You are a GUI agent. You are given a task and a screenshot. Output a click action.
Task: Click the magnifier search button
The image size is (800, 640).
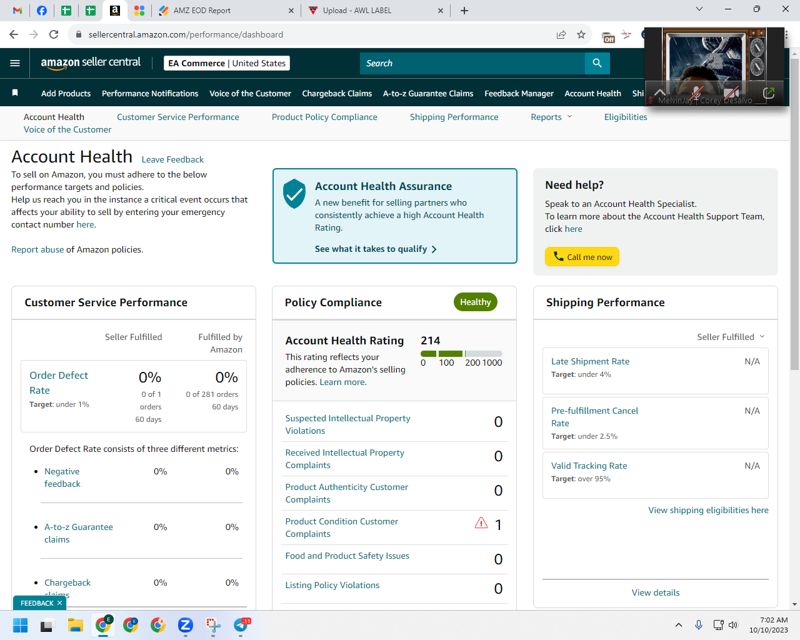597,63
